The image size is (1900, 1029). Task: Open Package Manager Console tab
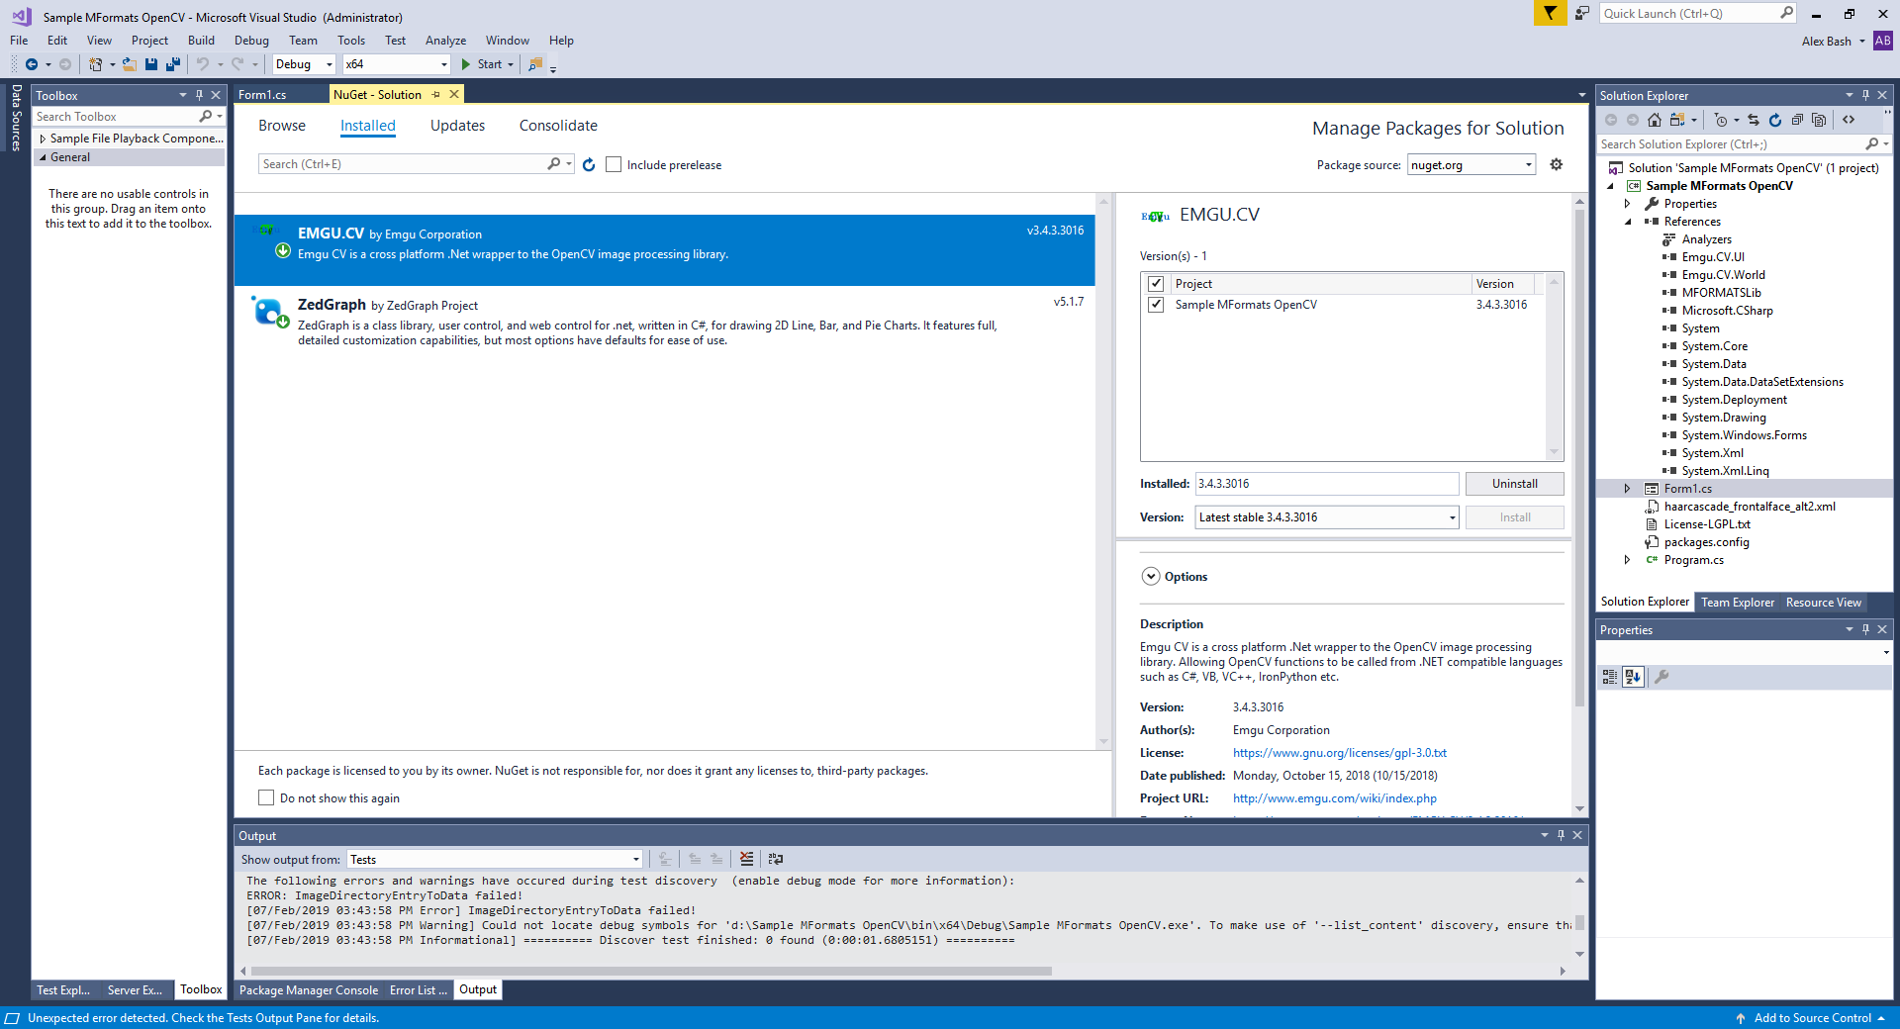309,990
